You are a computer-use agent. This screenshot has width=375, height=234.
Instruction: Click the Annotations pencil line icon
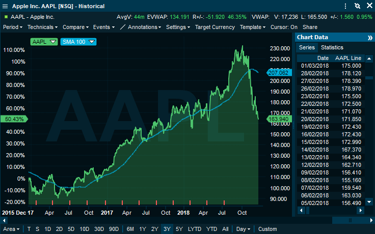pyautogui.click(x=123, y=27)
